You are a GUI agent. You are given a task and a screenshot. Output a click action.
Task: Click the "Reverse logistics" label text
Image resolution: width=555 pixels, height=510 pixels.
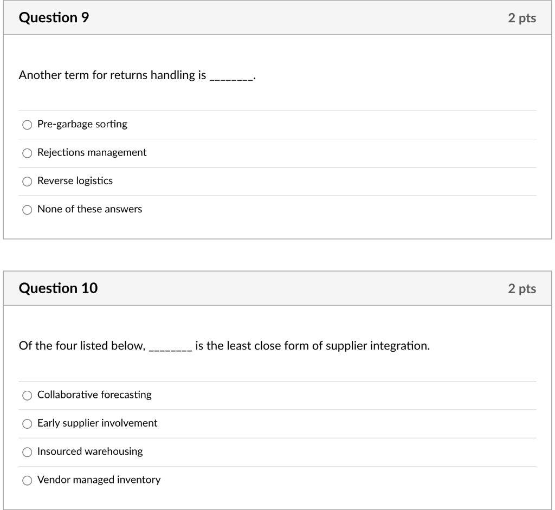click(x=74, y=181)
